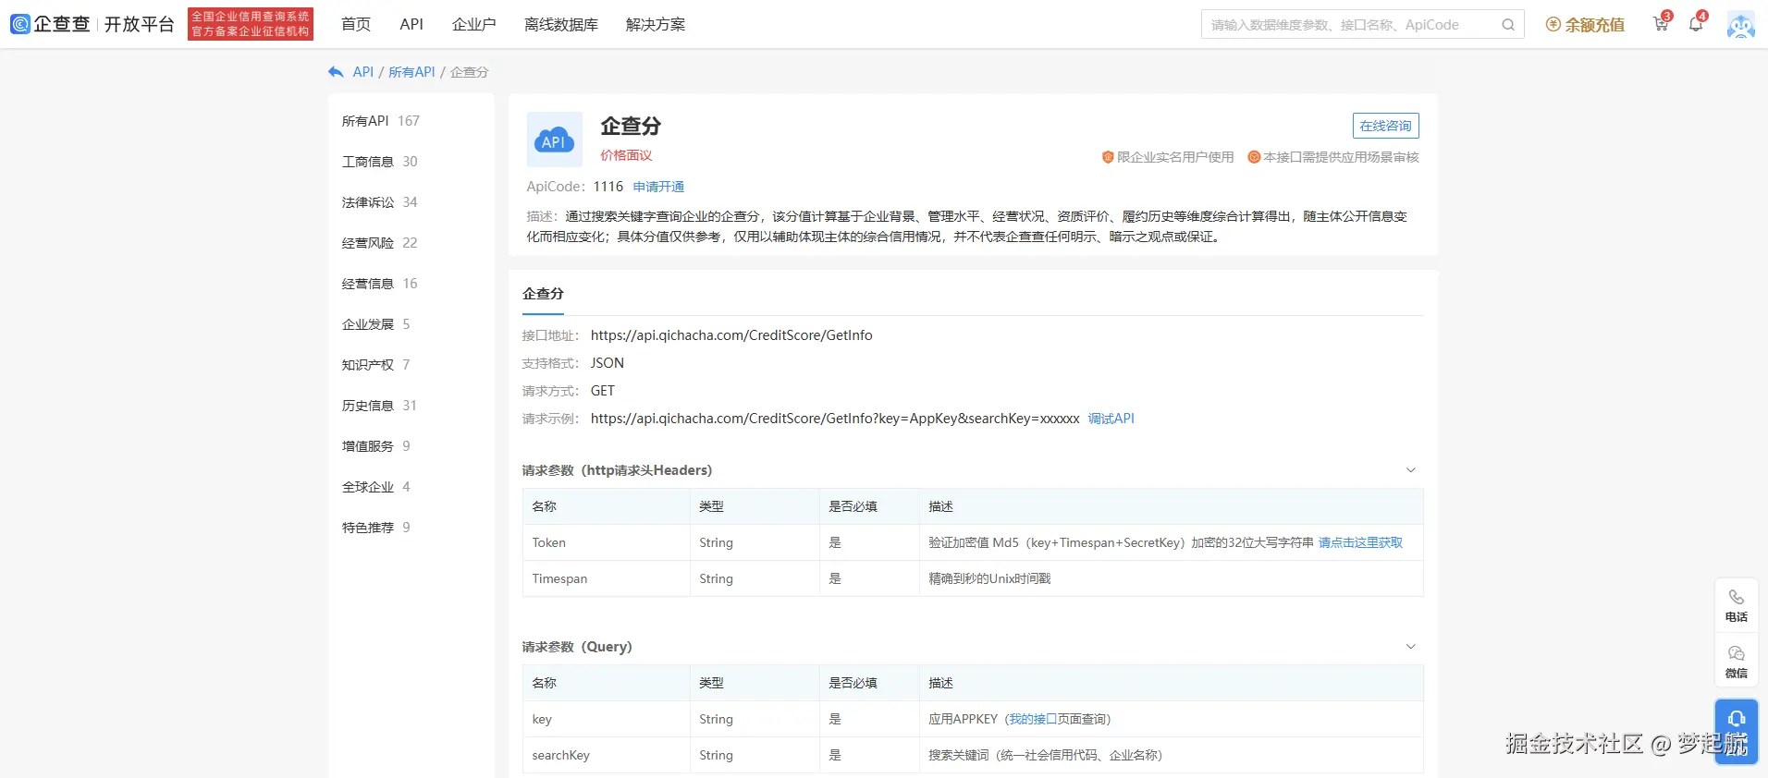Select 特色推荐 category in sidebar
The width and height of the screenshot is (1768, 778).
pyautogui.click(x=376, y=528)
